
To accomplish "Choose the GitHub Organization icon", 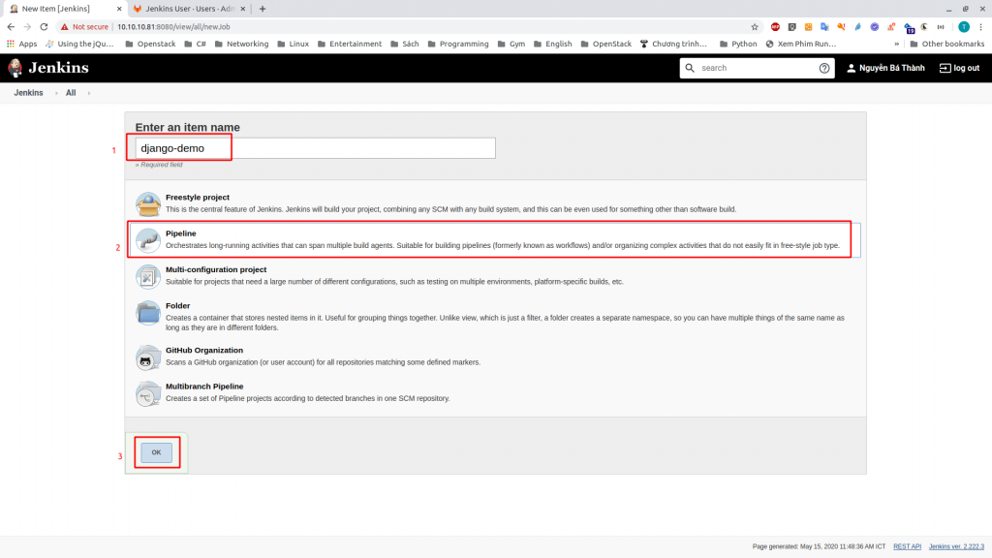I will pos(148,357).
